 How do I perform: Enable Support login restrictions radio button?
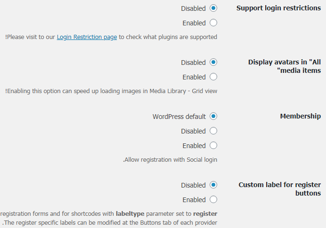click(x=213, y=23)
